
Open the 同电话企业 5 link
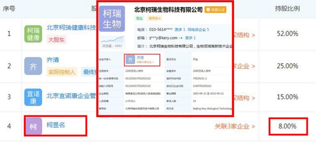[198, 30]
